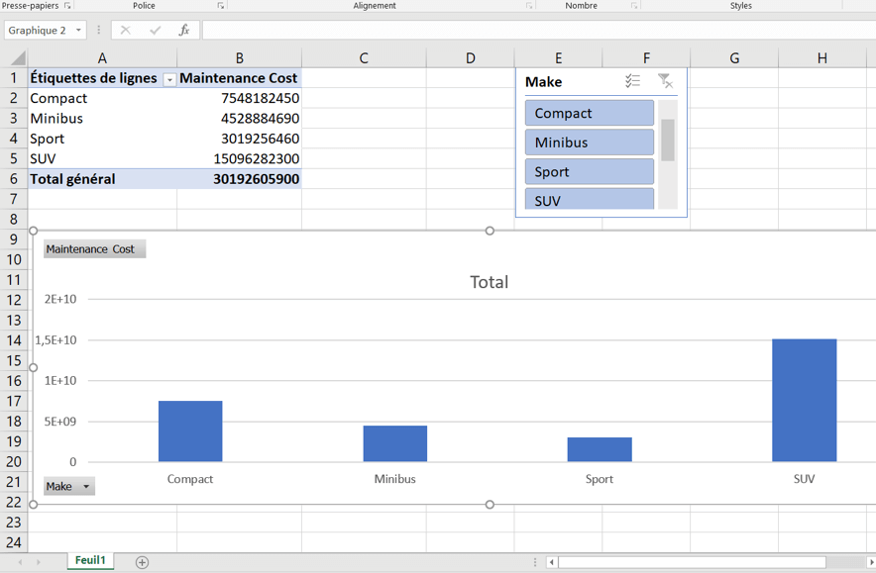Select the Compact bar in chart
This screenshot has width=876, height=573.
[x=190, y=431]
